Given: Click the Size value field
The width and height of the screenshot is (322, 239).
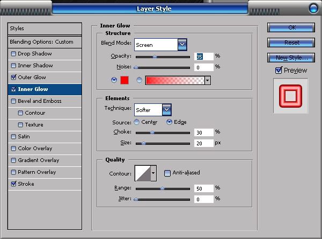Looking at the screenshot, I should coord(204,143).
